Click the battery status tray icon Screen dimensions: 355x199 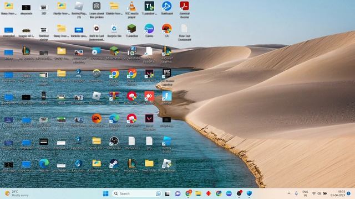[x=325, y=193]
